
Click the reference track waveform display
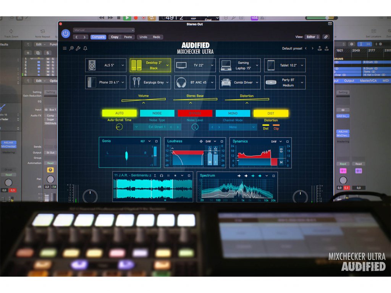tap(153, 189)
